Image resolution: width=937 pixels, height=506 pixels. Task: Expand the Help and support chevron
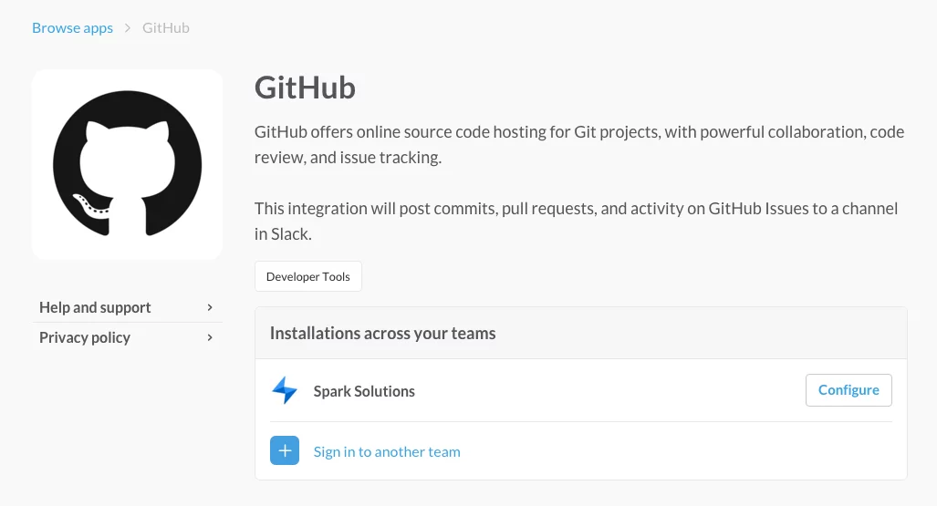click(210, 307)
